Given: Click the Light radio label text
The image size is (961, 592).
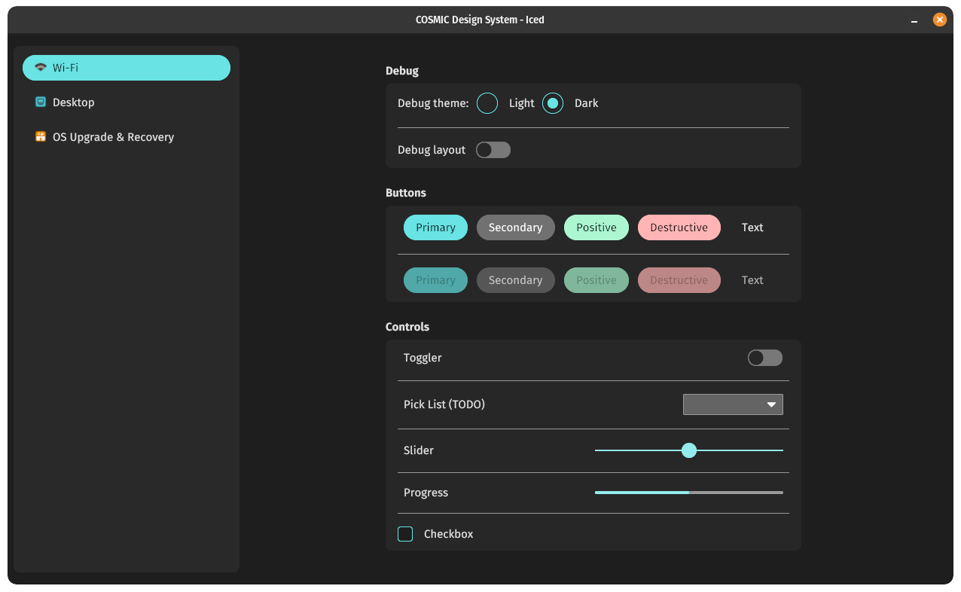Looking at the screenshot, I should click(521, 103).
